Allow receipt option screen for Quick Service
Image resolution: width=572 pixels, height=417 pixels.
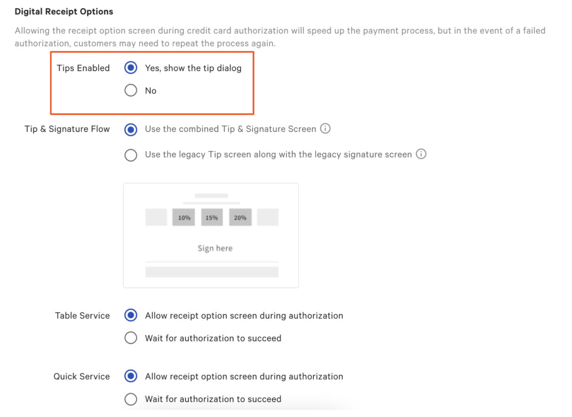pos(131,376)
